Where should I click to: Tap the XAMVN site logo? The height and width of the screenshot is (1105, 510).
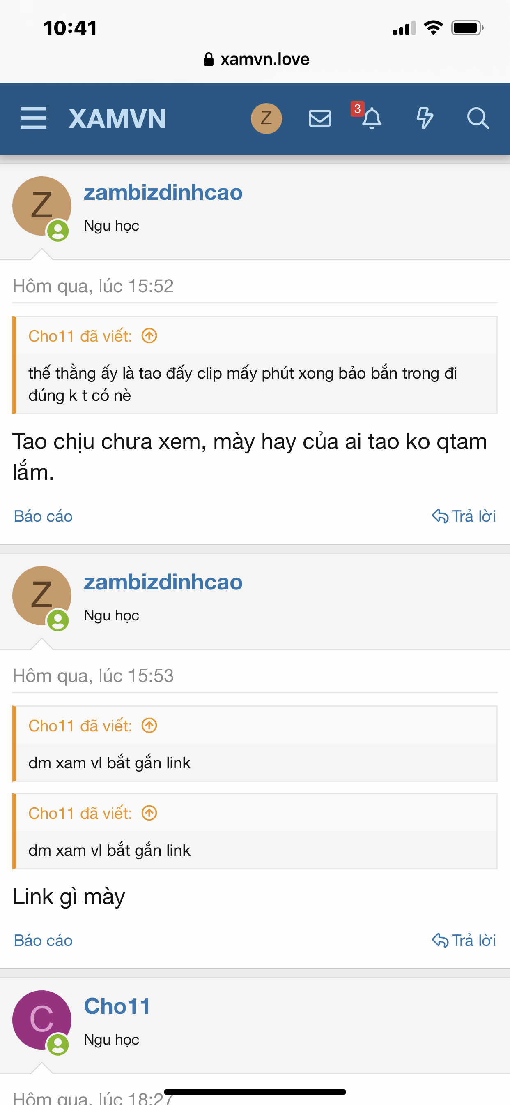117,119
